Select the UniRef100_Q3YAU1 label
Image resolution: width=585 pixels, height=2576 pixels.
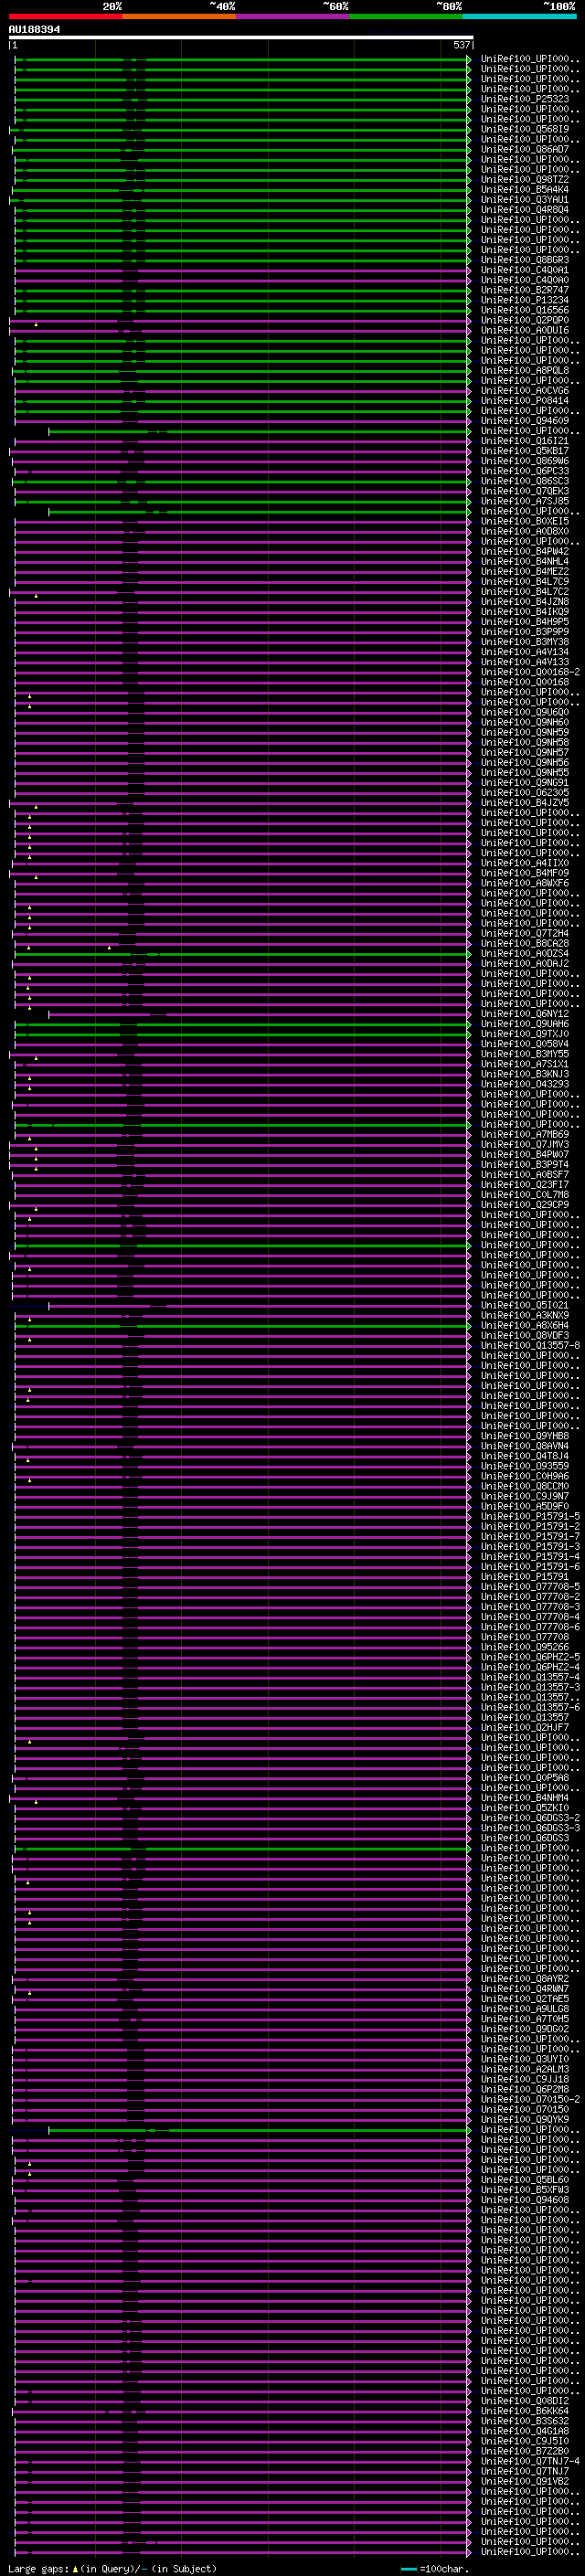pyautogui.click(x=524, y=199)
